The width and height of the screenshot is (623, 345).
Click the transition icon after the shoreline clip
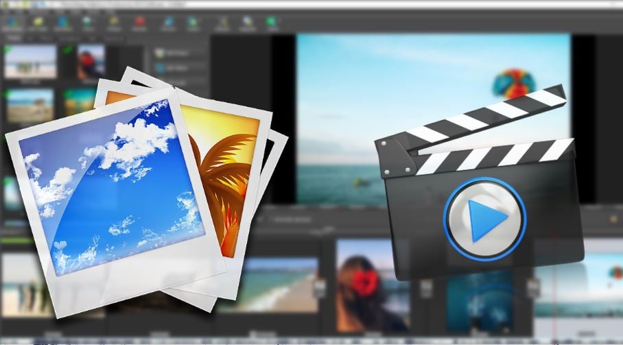[320, 289]
